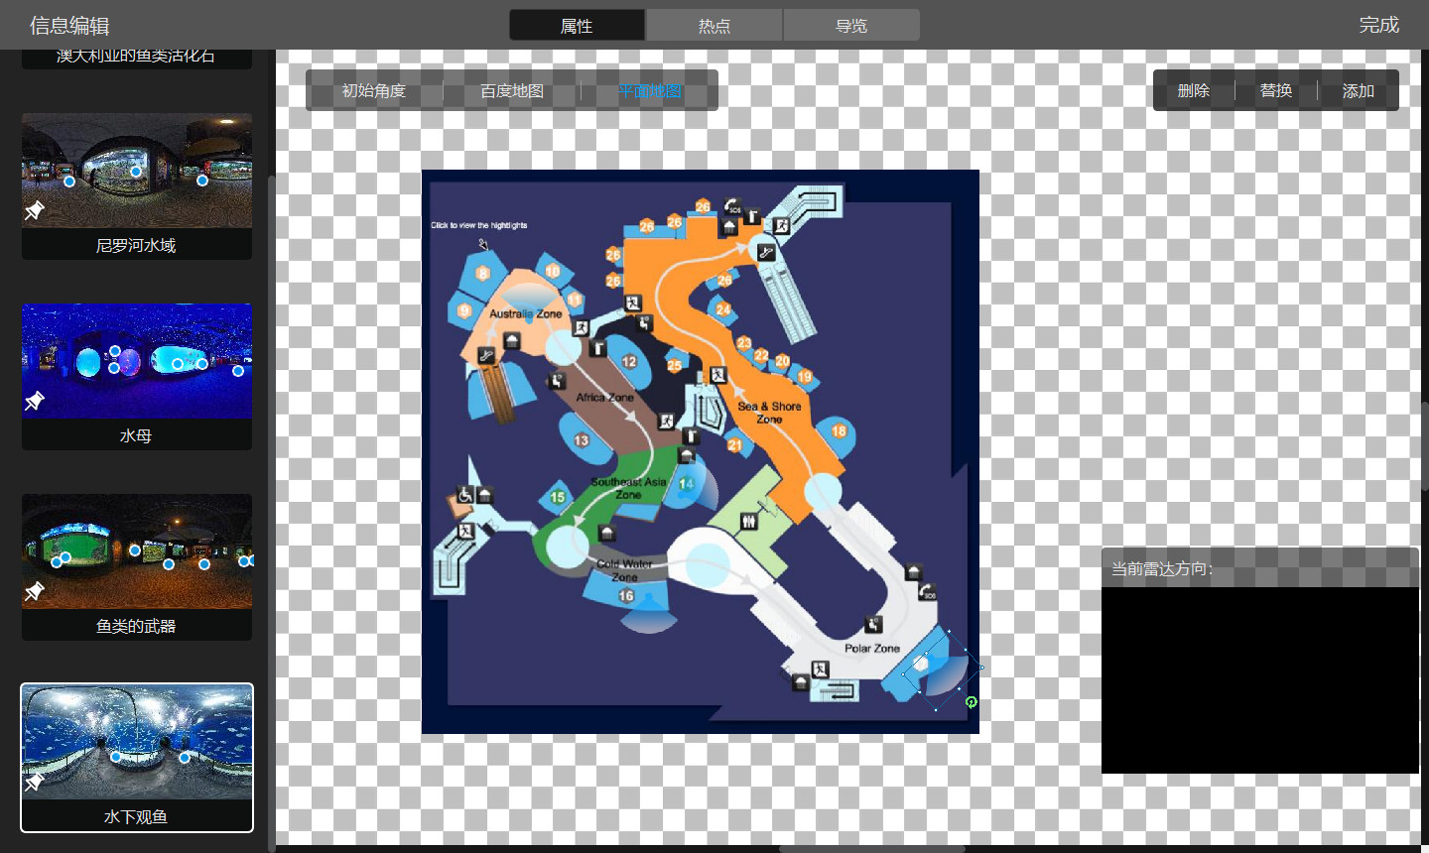Click 替换 to replace the map

point(1275,91)
